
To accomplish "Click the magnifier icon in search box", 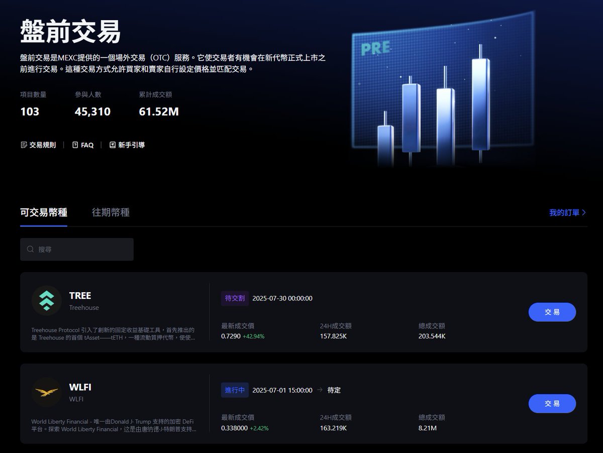I will coord(31,249).
